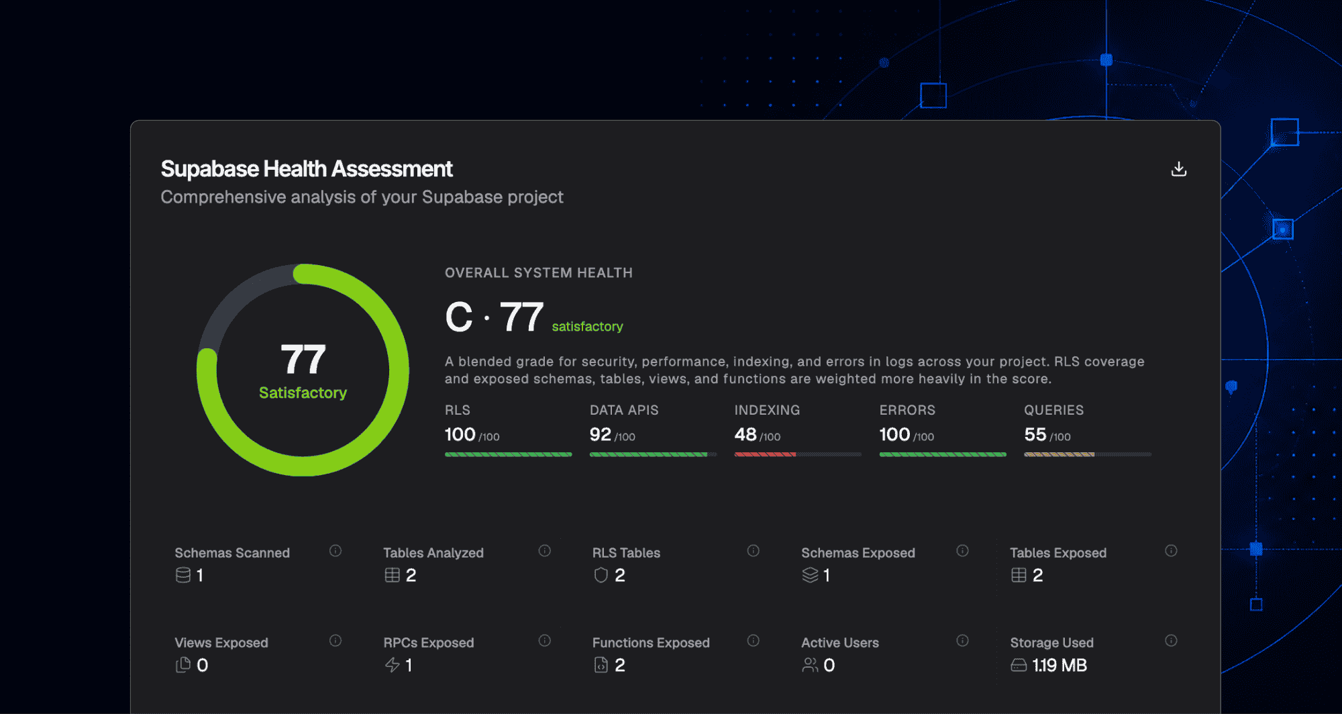This screenshot has width=1342, height=714.
Task: Click the Errors '100 /100' score
Action: pos(907,435)
